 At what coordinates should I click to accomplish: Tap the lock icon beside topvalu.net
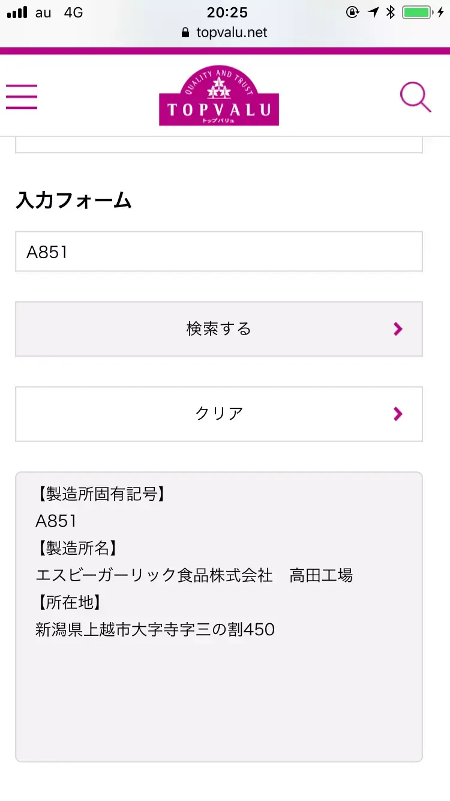185,32
